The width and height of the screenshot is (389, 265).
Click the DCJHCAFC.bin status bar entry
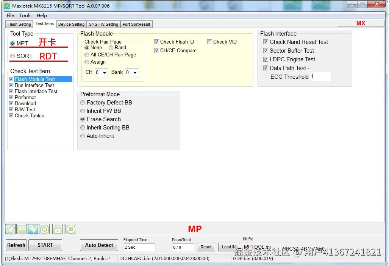(164, 259)
